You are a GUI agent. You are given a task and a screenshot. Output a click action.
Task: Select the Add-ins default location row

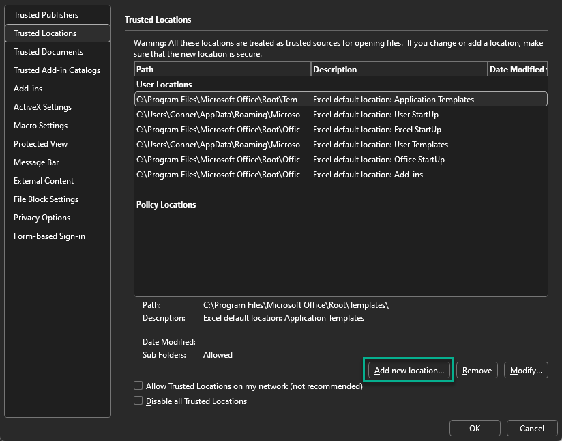[x=340, y=175]
